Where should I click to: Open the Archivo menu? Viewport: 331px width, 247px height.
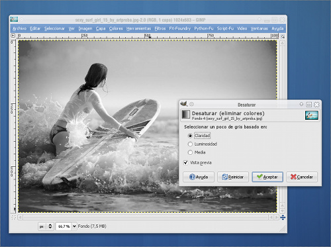pyautogui.click(x=19, y=28)
